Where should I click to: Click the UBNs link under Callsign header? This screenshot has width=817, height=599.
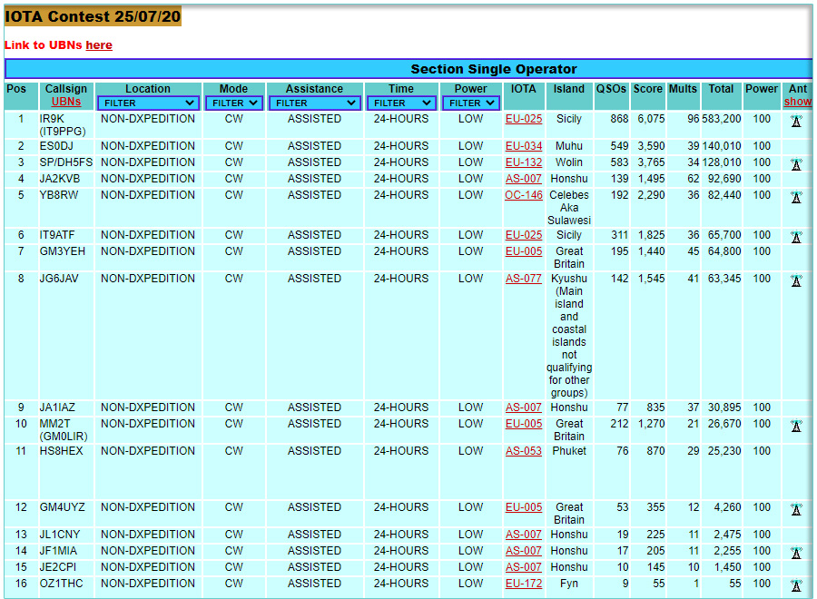tap(66, 102)
